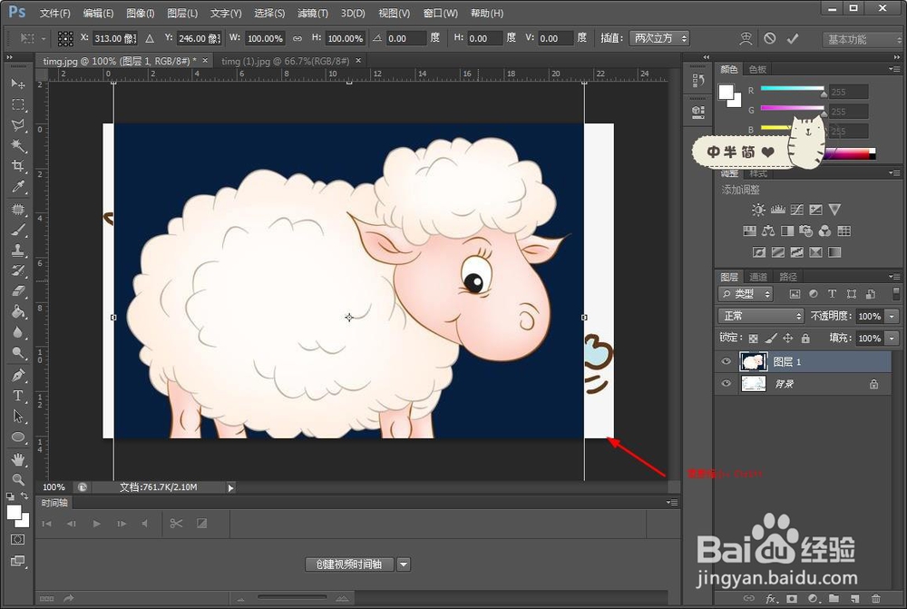Select the Brush tool

(18, 230)
